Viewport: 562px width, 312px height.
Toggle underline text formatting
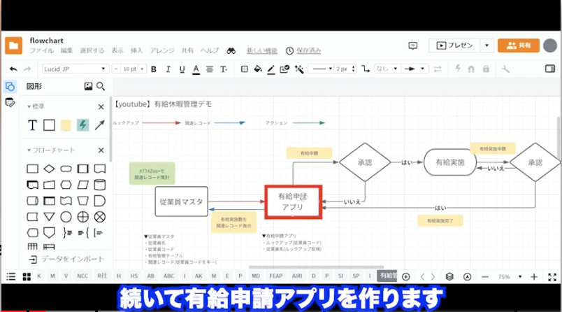181,69
